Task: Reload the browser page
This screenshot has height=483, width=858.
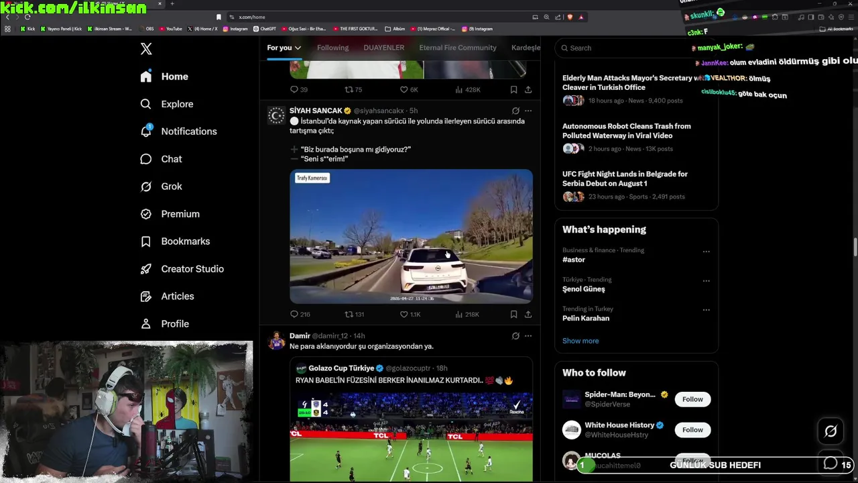Action: tap(27, 17)
